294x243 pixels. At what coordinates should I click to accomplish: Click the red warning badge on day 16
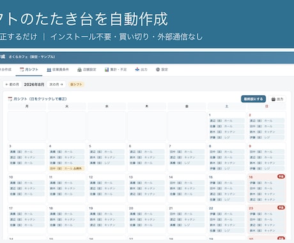coord(281,176)
